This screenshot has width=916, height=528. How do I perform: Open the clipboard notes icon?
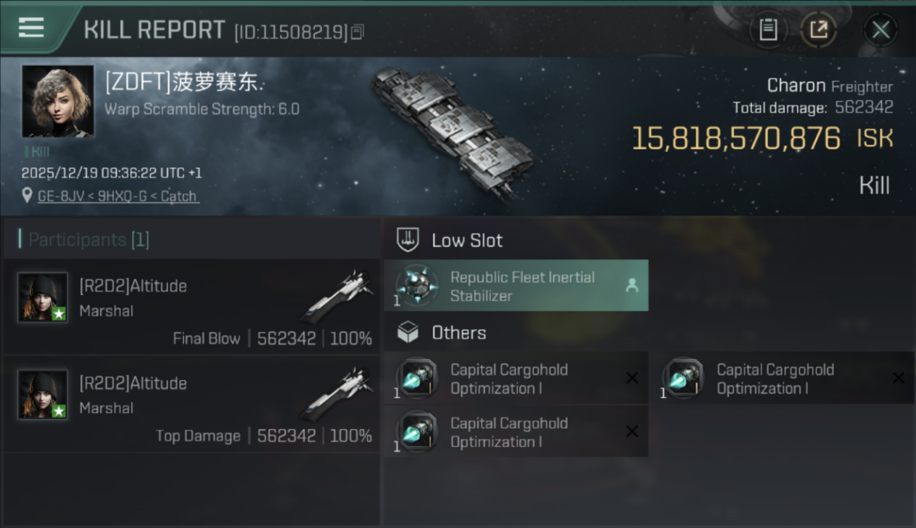click(768, 30)
